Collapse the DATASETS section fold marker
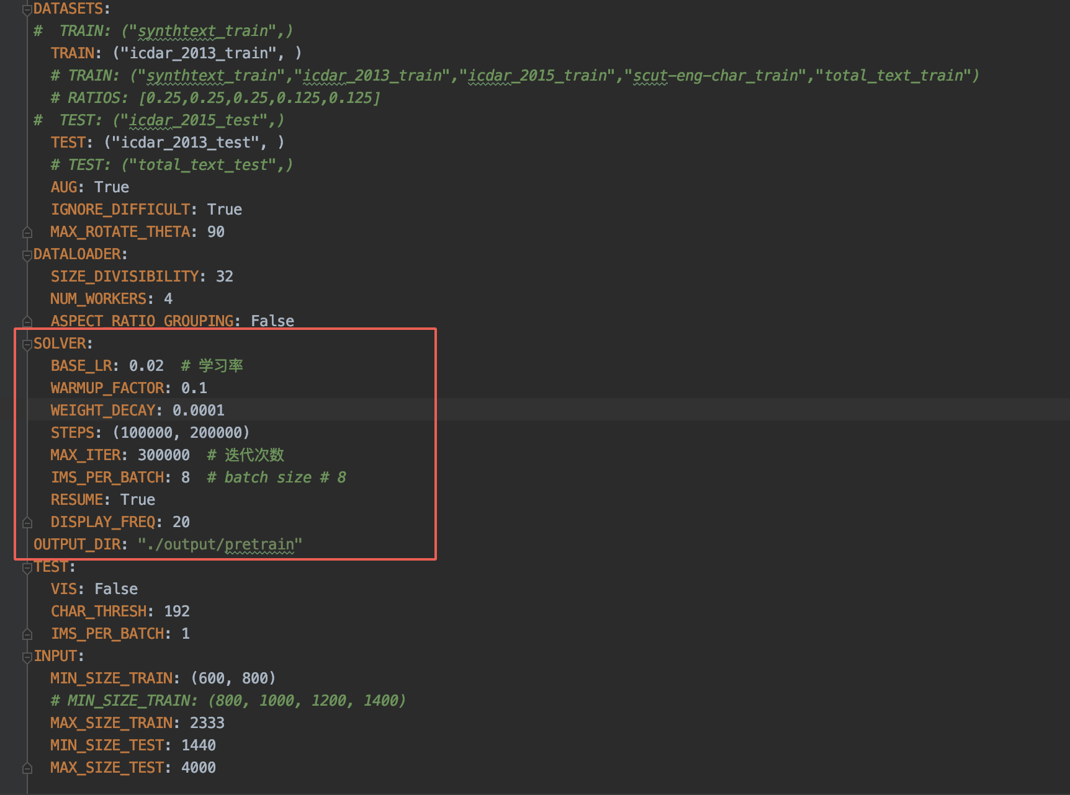Screen dimensions: 1070x795 (x=27, y=9)
